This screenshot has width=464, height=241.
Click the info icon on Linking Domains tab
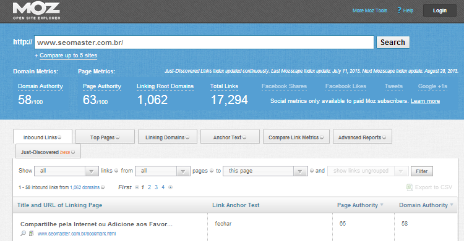[187, 137]
